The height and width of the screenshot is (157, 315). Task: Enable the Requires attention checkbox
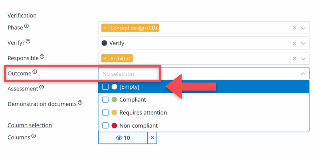106,113
